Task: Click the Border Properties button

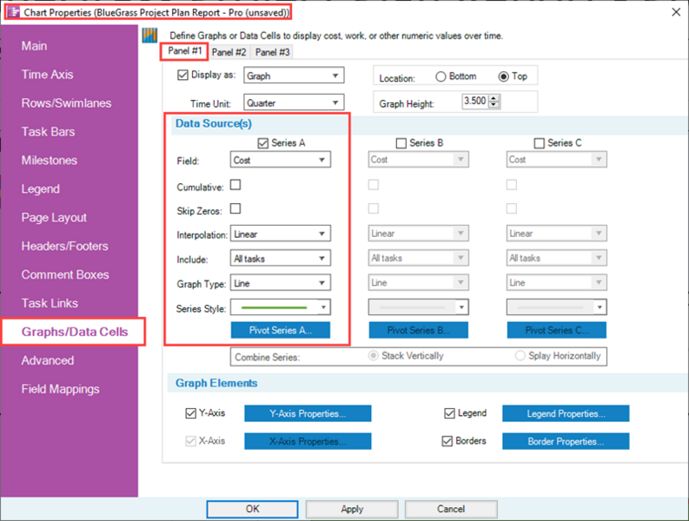Action: [566, 441]
